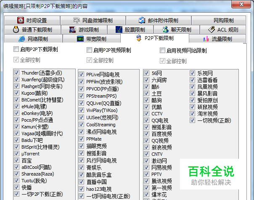254x200 pixels.
Task: Click the stock chart icon on 股票限制 tab
Action: [x=119, y=29]
